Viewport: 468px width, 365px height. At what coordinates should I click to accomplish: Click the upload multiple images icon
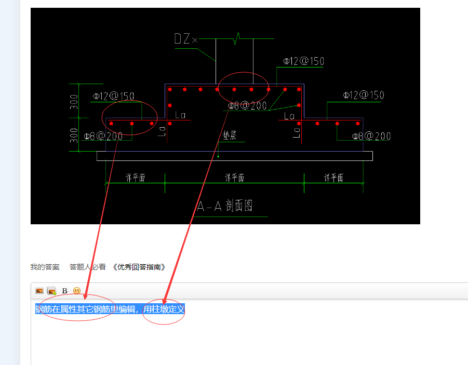tap(51, 291)
